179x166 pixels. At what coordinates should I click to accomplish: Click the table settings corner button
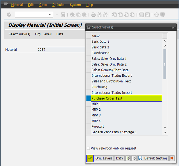165,36
